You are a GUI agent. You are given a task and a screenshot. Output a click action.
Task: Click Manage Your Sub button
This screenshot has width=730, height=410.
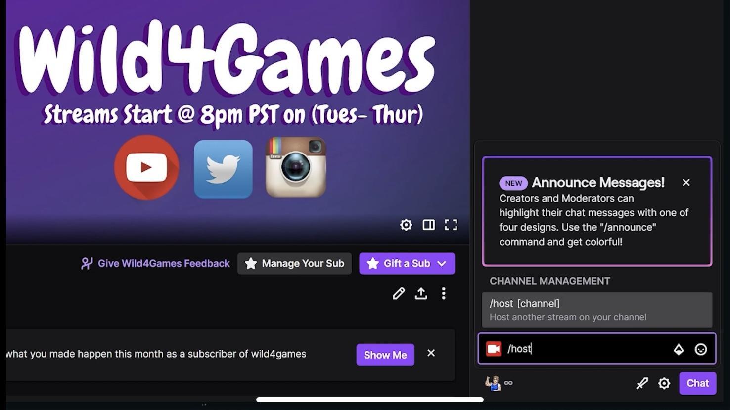tap(295, 263)
